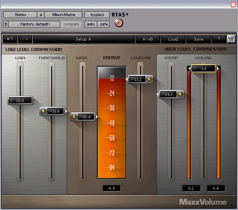Toggle the Gate yellow on/off button

click(74, 117)
